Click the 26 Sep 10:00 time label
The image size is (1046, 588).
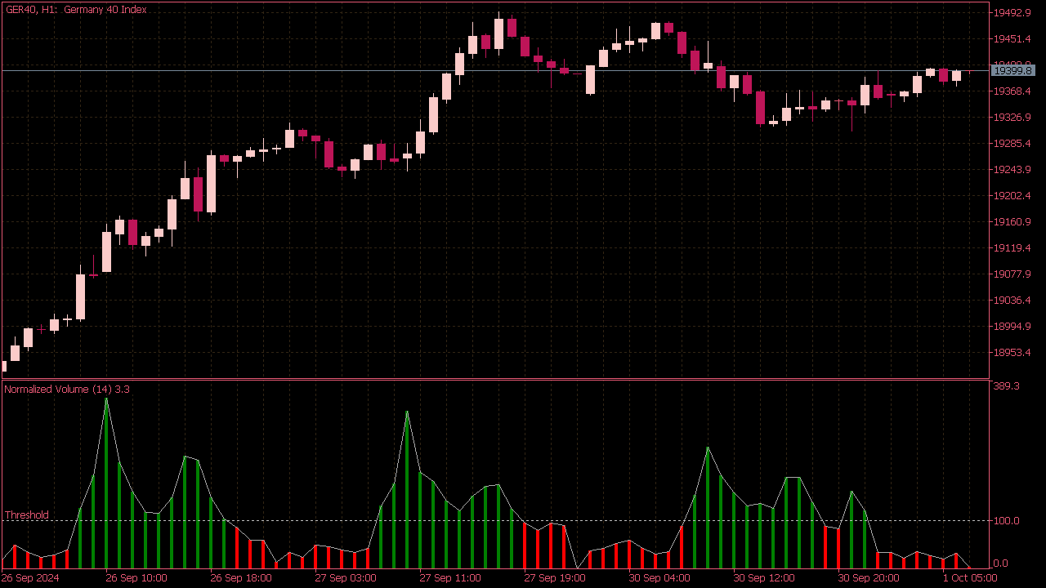tap(136, 578)
